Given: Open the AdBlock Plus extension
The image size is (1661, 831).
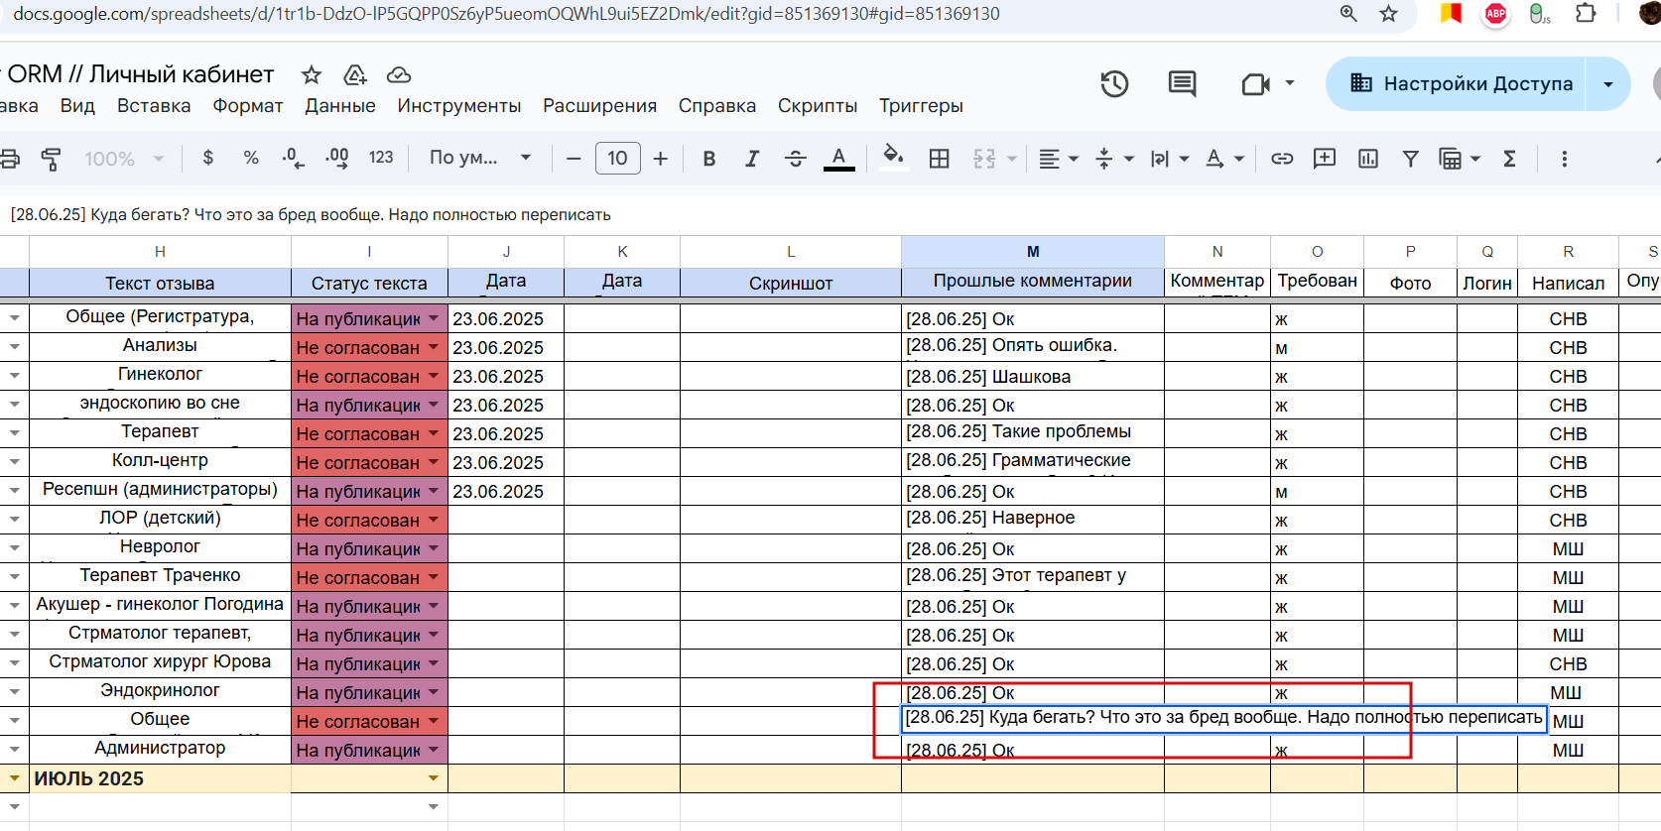Looking at the screenshot, I should point(1495,14).
